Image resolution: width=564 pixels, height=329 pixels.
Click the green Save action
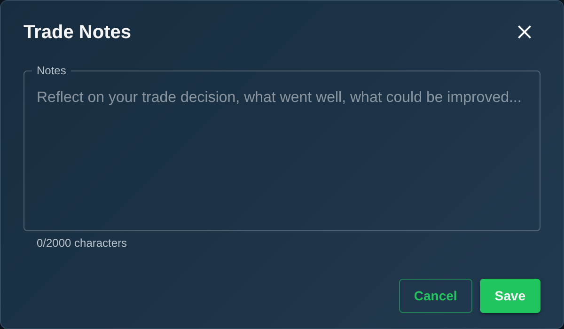[510, 296]
